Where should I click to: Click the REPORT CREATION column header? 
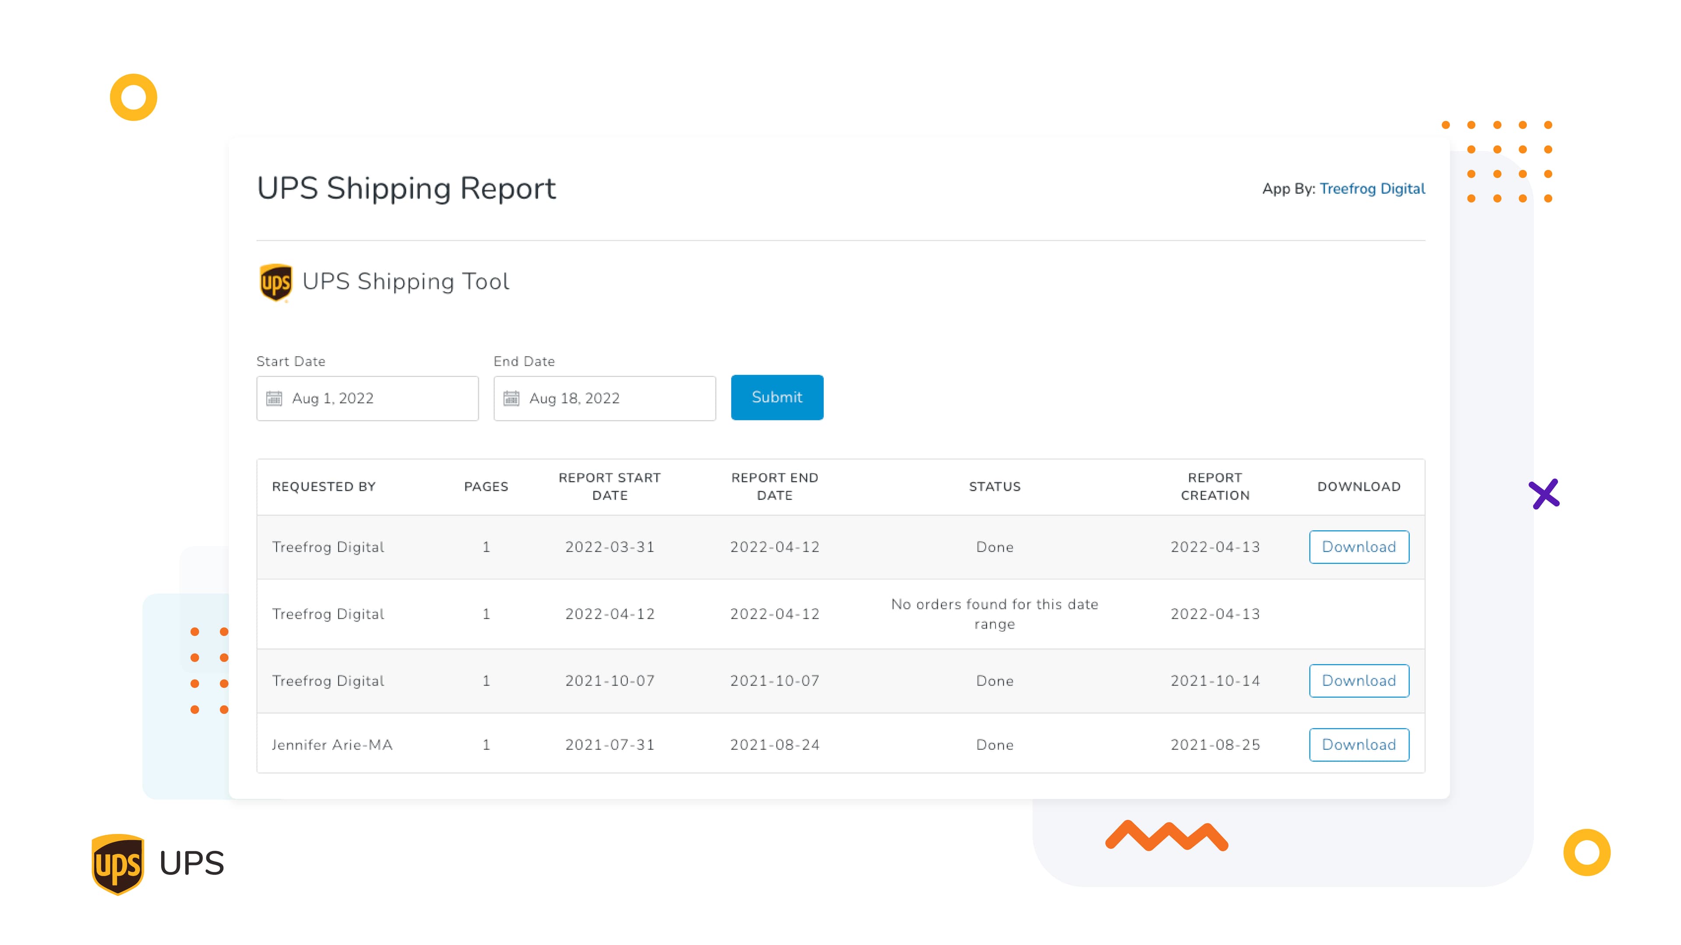[x=1215, y=486]
